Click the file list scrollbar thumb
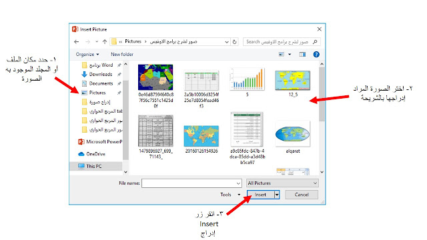Viewport: 427px width, 240px height. pyautogui.click(x=322, y=94)
